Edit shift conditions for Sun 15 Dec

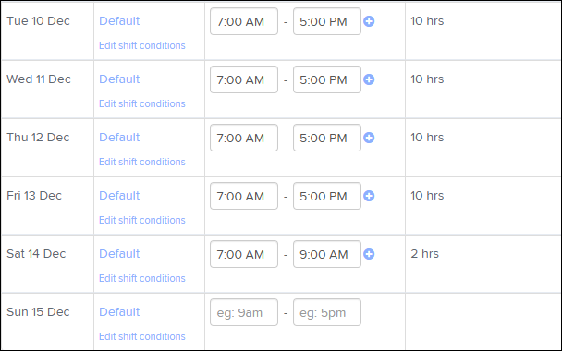(142, 336)
